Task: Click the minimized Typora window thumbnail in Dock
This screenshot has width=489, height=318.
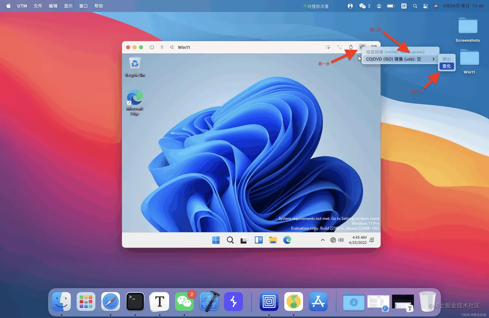Action: (403, 302)
